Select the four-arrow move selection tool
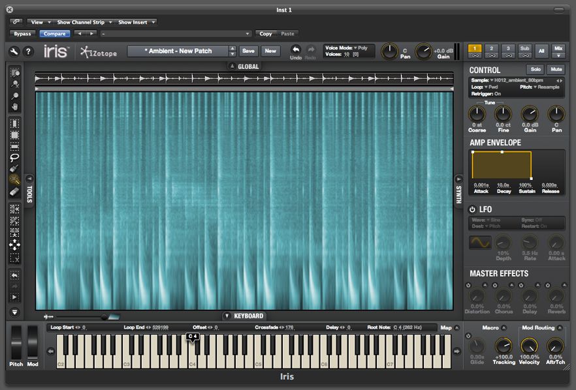 14,245
